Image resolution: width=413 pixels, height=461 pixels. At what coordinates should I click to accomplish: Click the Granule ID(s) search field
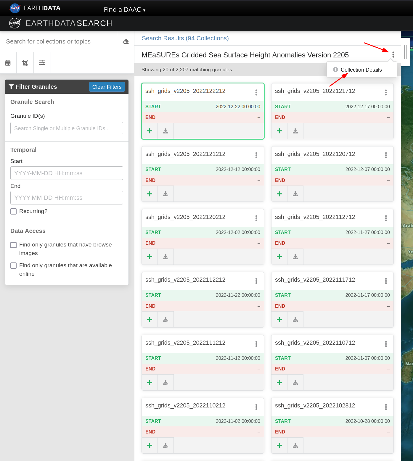67,128
